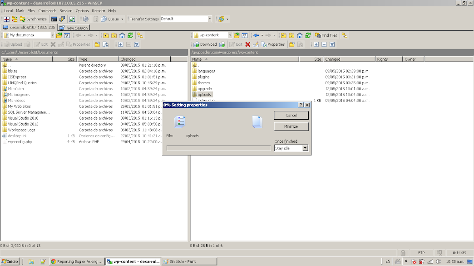The image size is (474, 266).
Task: Open the wp-content remote directory dropdown
Action: pyautogui.click(x=230, y=35)
